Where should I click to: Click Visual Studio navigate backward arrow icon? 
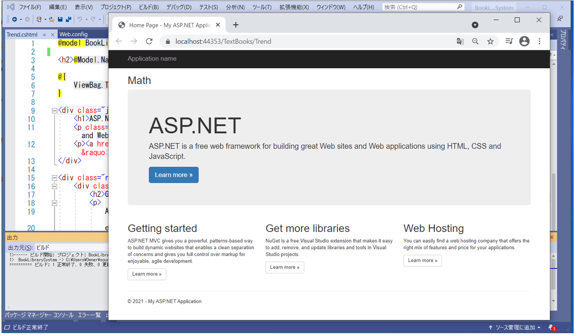click(x=15, y=19)
